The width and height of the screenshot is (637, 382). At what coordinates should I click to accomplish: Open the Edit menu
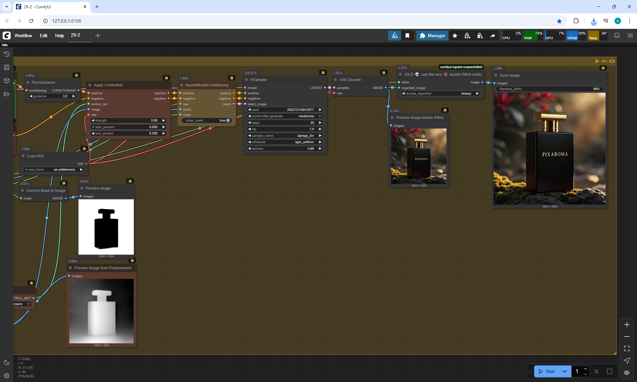[x=43, y=36]
